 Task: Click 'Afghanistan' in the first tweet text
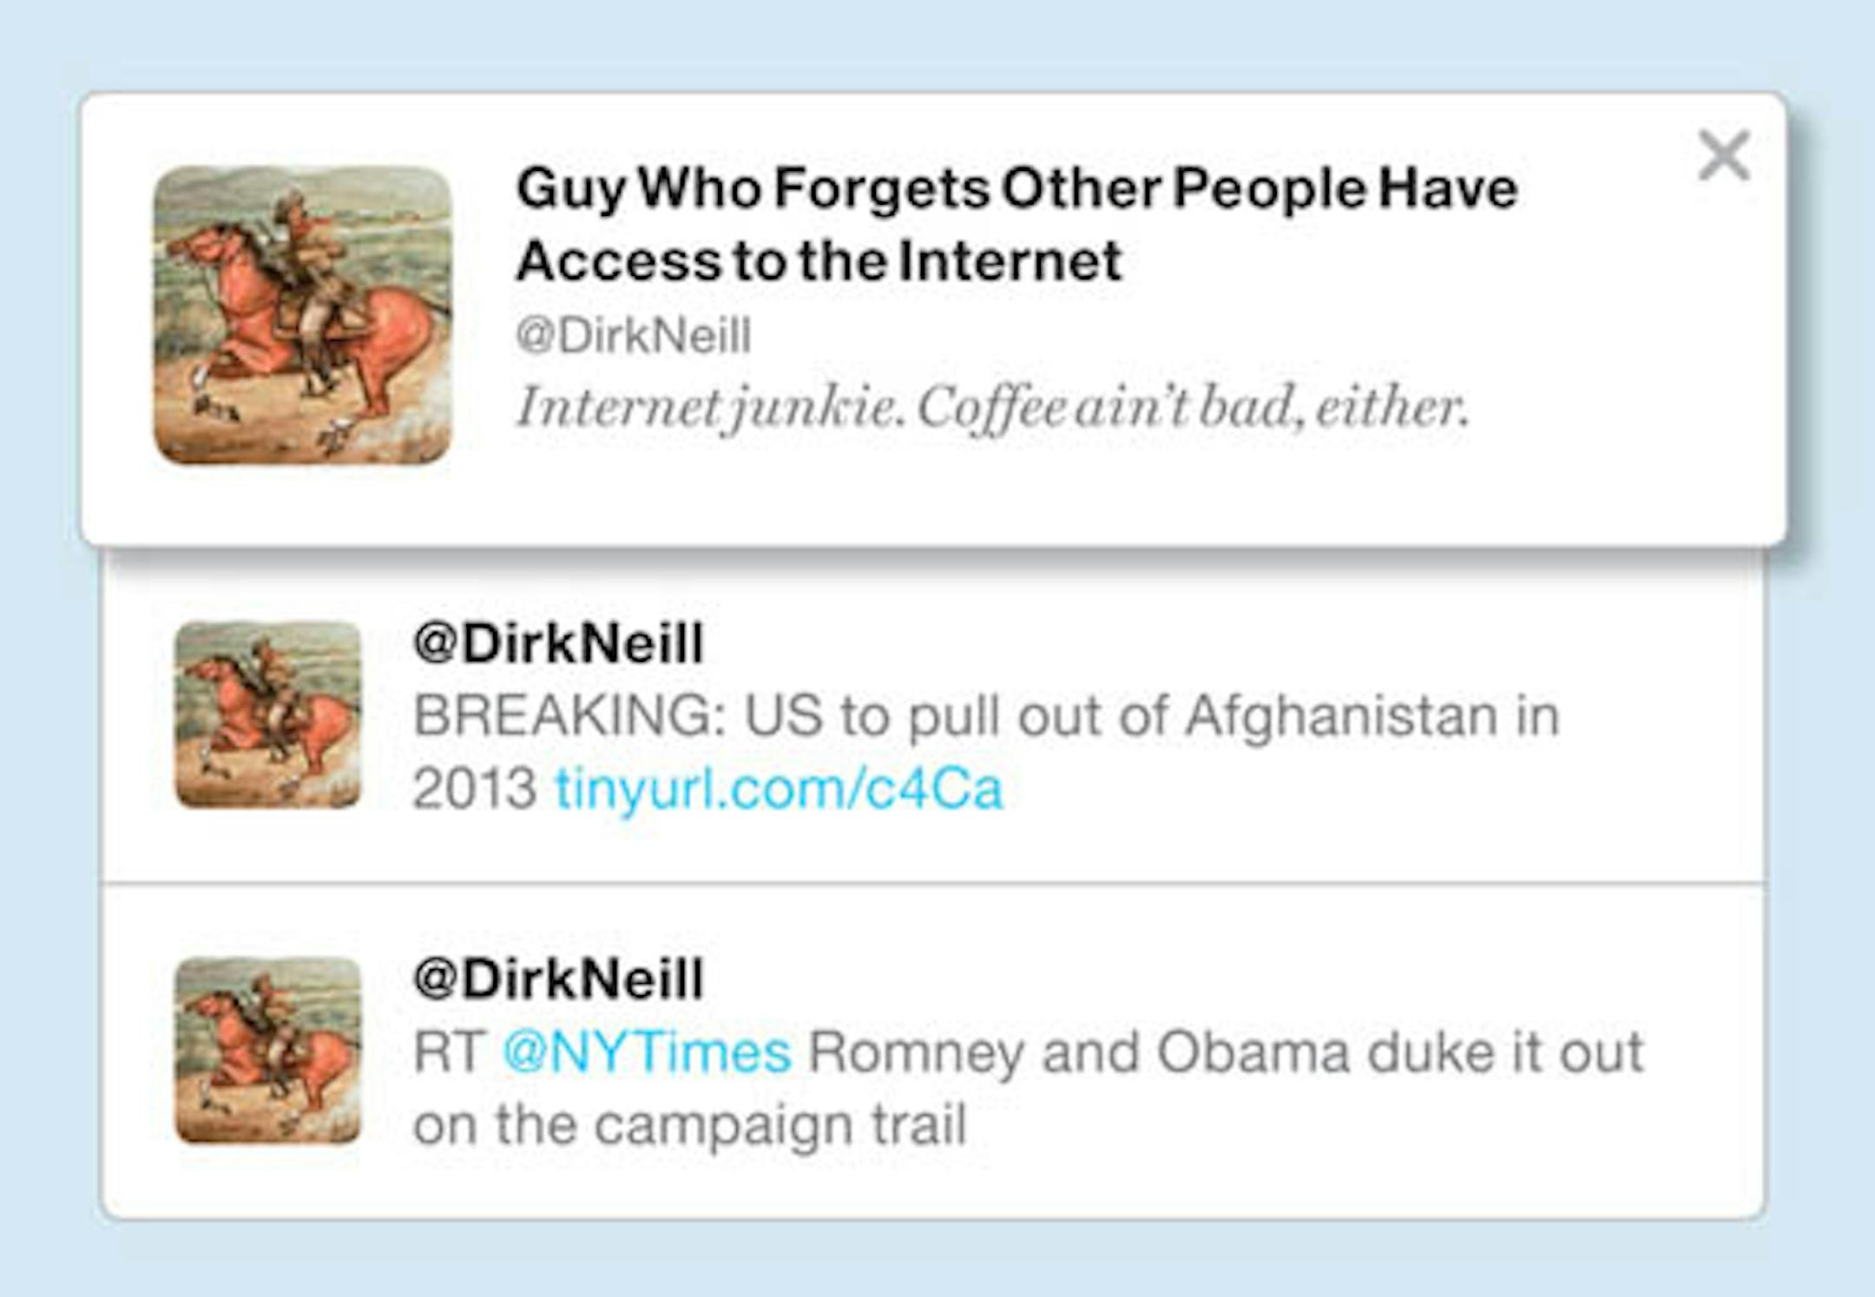1341,717
